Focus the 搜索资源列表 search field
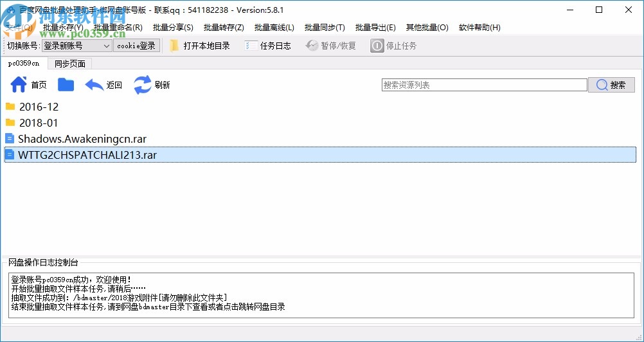The width and height of the screenshot is (644, 342). 484,85
